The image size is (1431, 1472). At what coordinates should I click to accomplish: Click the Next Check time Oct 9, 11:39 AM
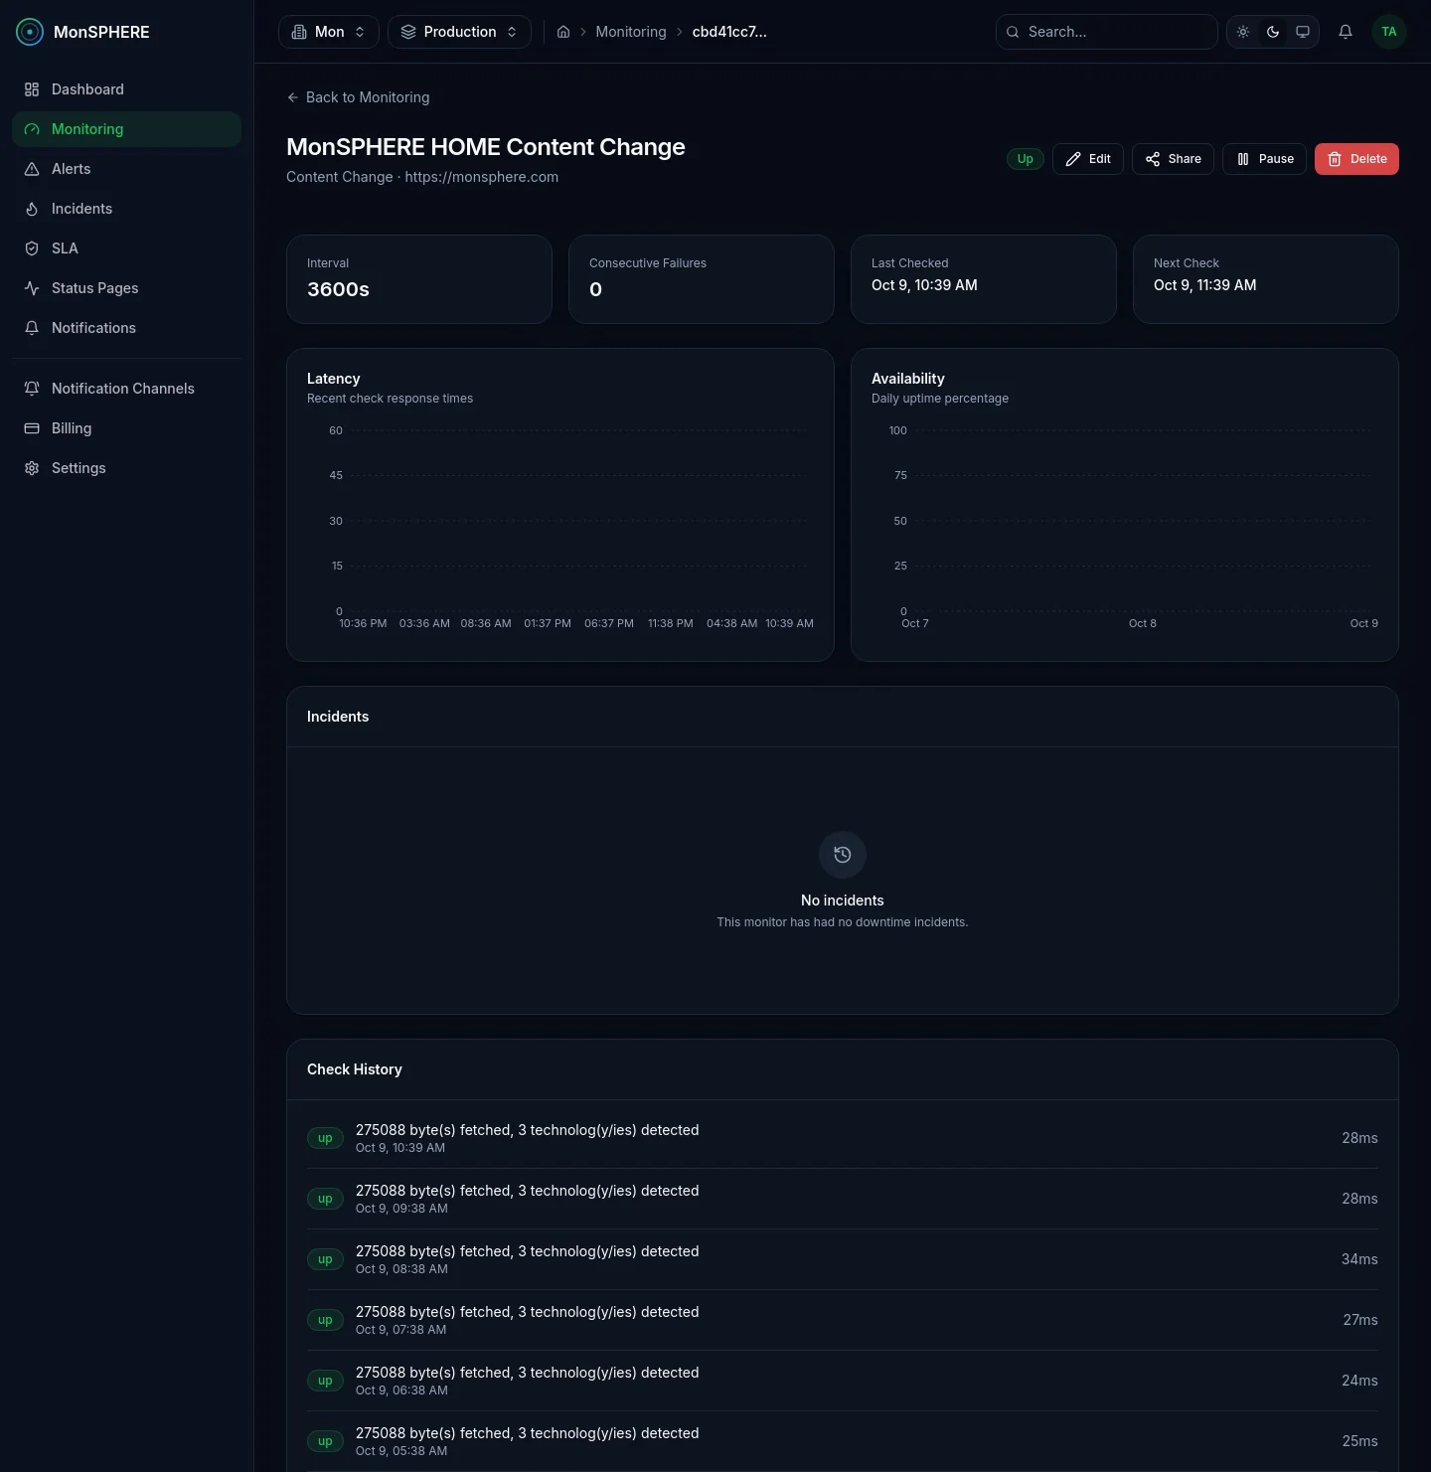1204,285
